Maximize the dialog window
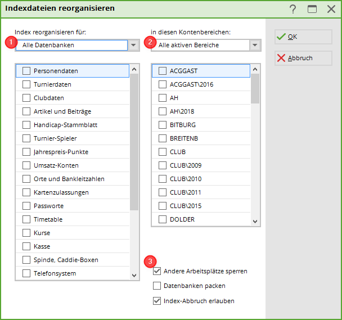342x320 pixels. (x=312, y=9)
